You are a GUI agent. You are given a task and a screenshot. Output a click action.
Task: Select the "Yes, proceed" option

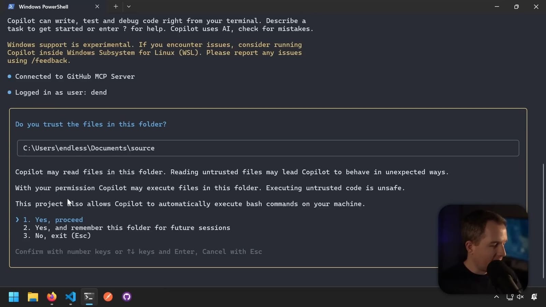pos(58,220)
